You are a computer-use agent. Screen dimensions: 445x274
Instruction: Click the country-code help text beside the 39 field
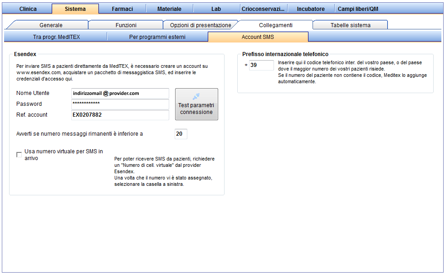coord(352,72)
